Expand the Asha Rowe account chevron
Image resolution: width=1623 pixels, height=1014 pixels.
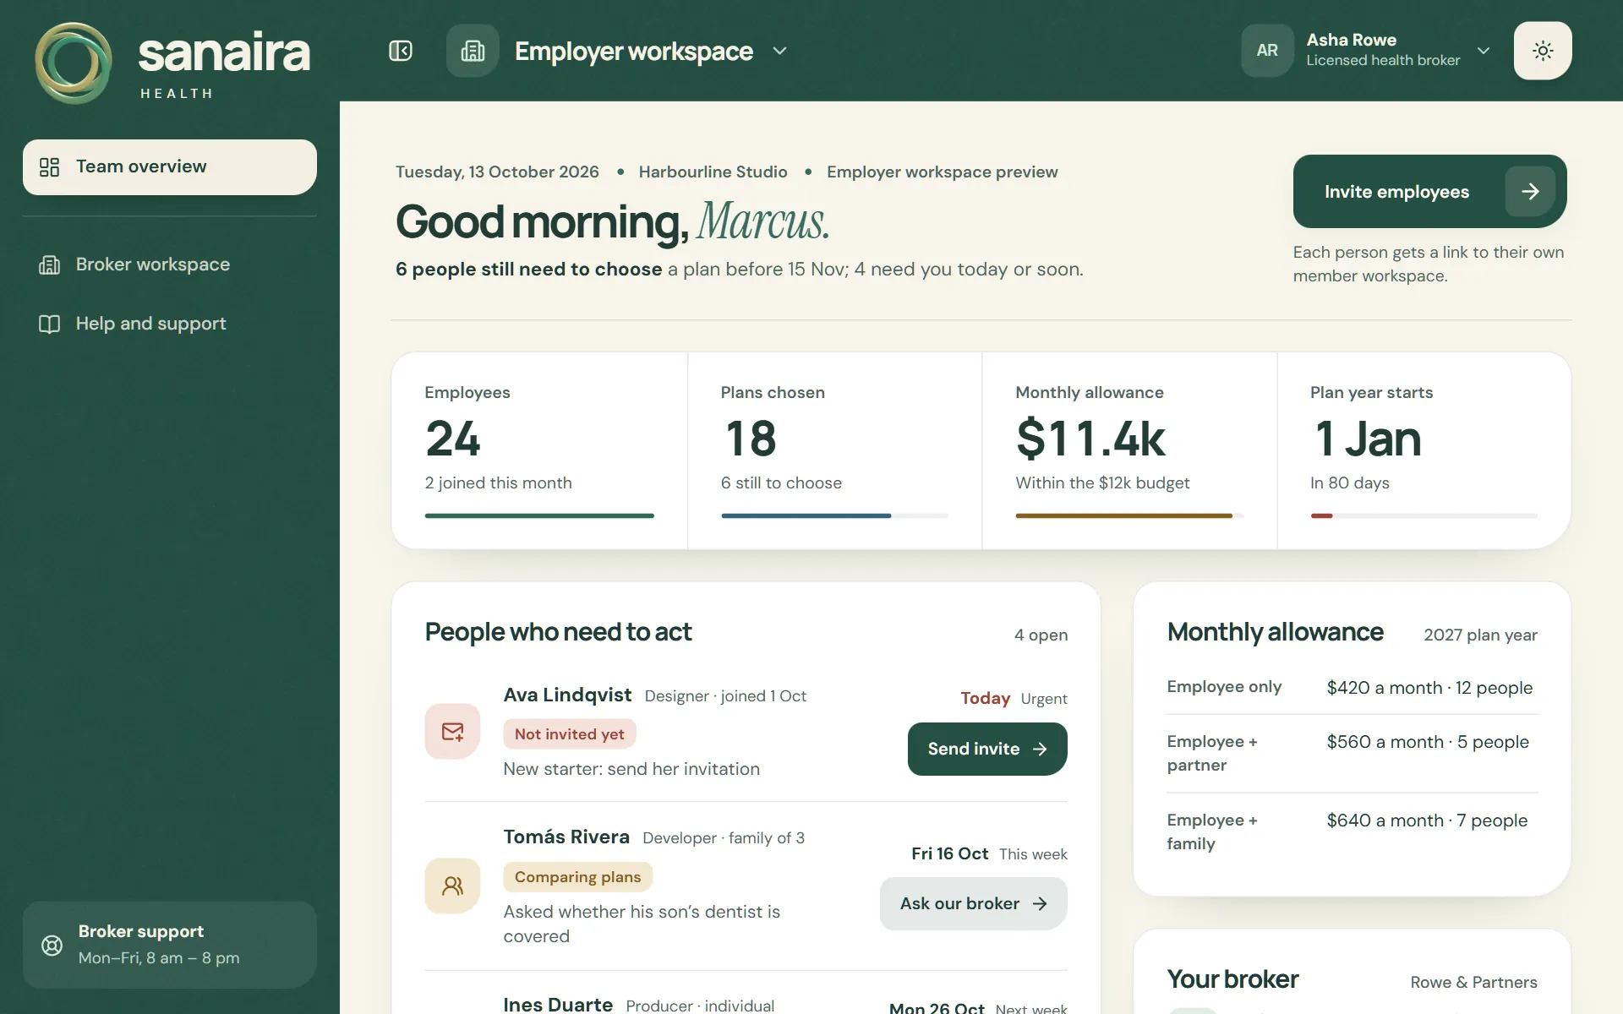[1484, 51]
